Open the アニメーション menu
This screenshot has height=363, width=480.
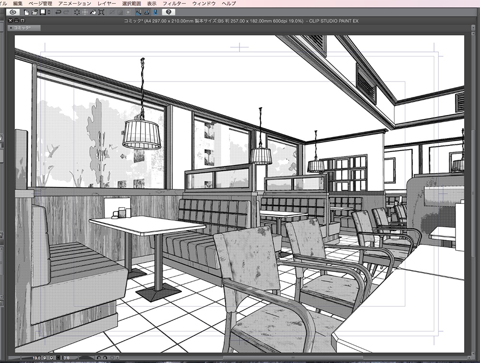tap(75, 4)
